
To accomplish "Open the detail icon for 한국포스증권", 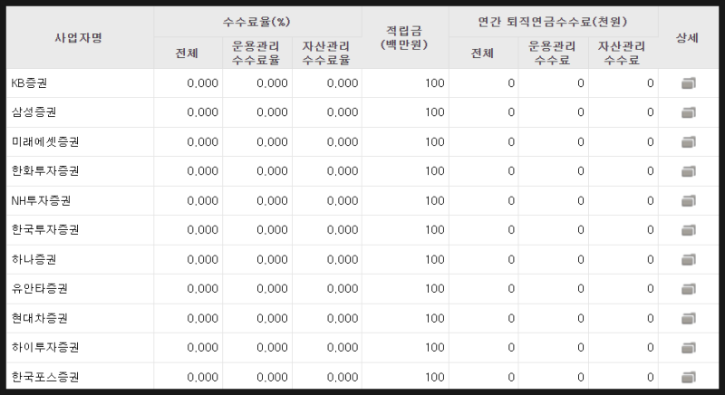I will [x=689, y=378].
